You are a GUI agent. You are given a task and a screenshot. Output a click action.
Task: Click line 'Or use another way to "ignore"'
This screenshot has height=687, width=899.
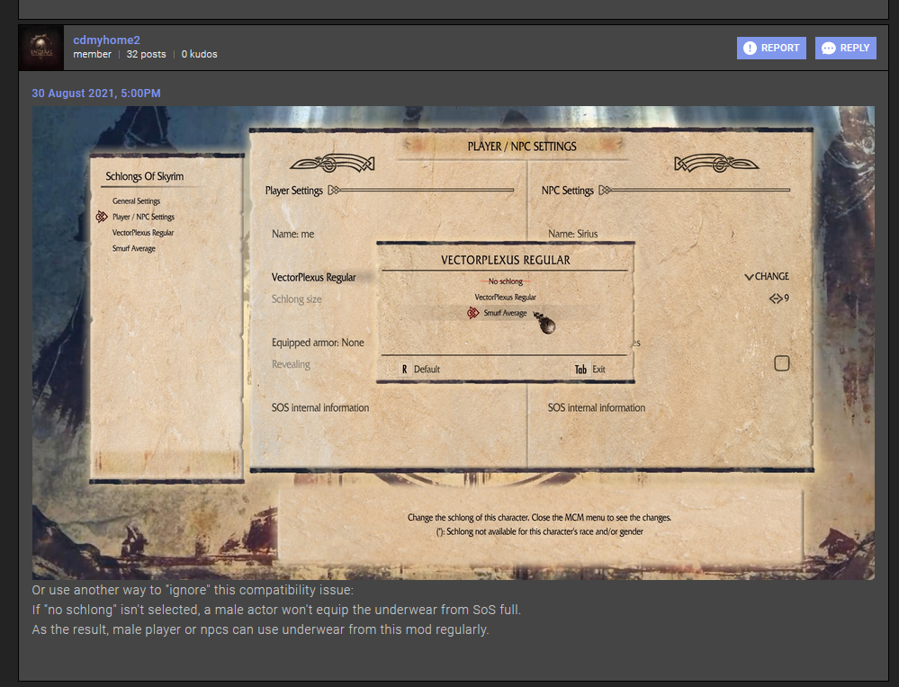[193, 590]
